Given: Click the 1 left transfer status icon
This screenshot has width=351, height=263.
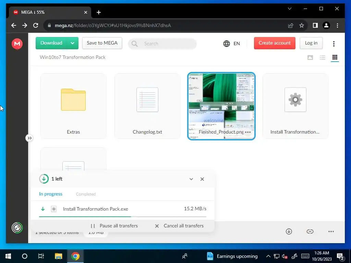Looking at the screenshot, I should (x=44, y=179).
